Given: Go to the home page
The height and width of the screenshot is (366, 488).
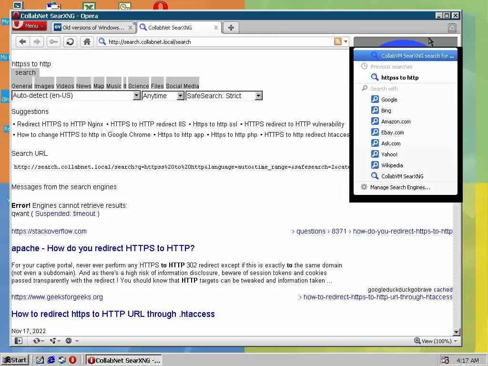Looking at the screenshot, I should (x=87, y=42).
